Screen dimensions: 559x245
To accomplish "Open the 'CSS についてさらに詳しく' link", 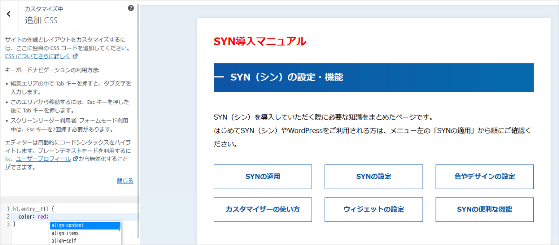I will (38, 56).
